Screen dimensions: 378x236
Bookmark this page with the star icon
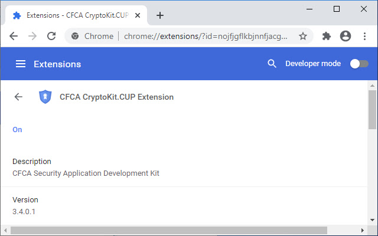tap(303, 36)
